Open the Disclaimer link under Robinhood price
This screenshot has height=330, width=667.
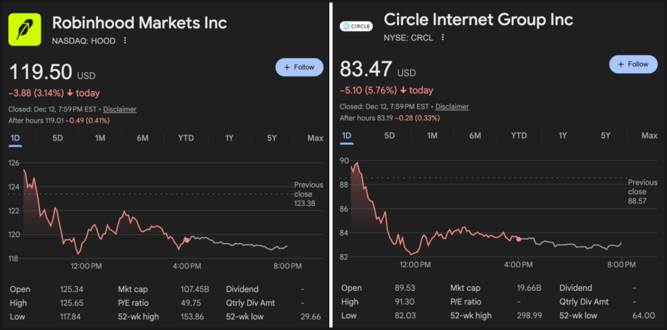click(x=119, y=109)
